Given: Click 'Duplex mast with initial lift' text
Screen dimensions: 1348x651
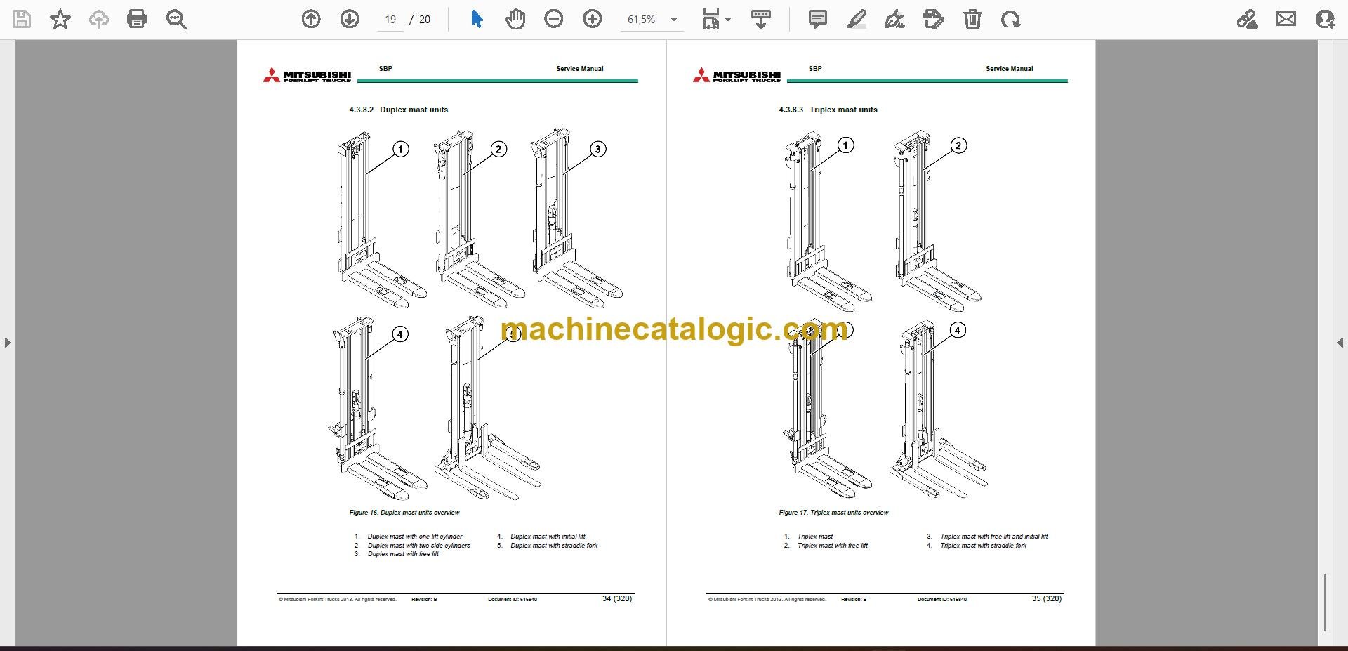Looking at the screenshot, I should (548, 537).
